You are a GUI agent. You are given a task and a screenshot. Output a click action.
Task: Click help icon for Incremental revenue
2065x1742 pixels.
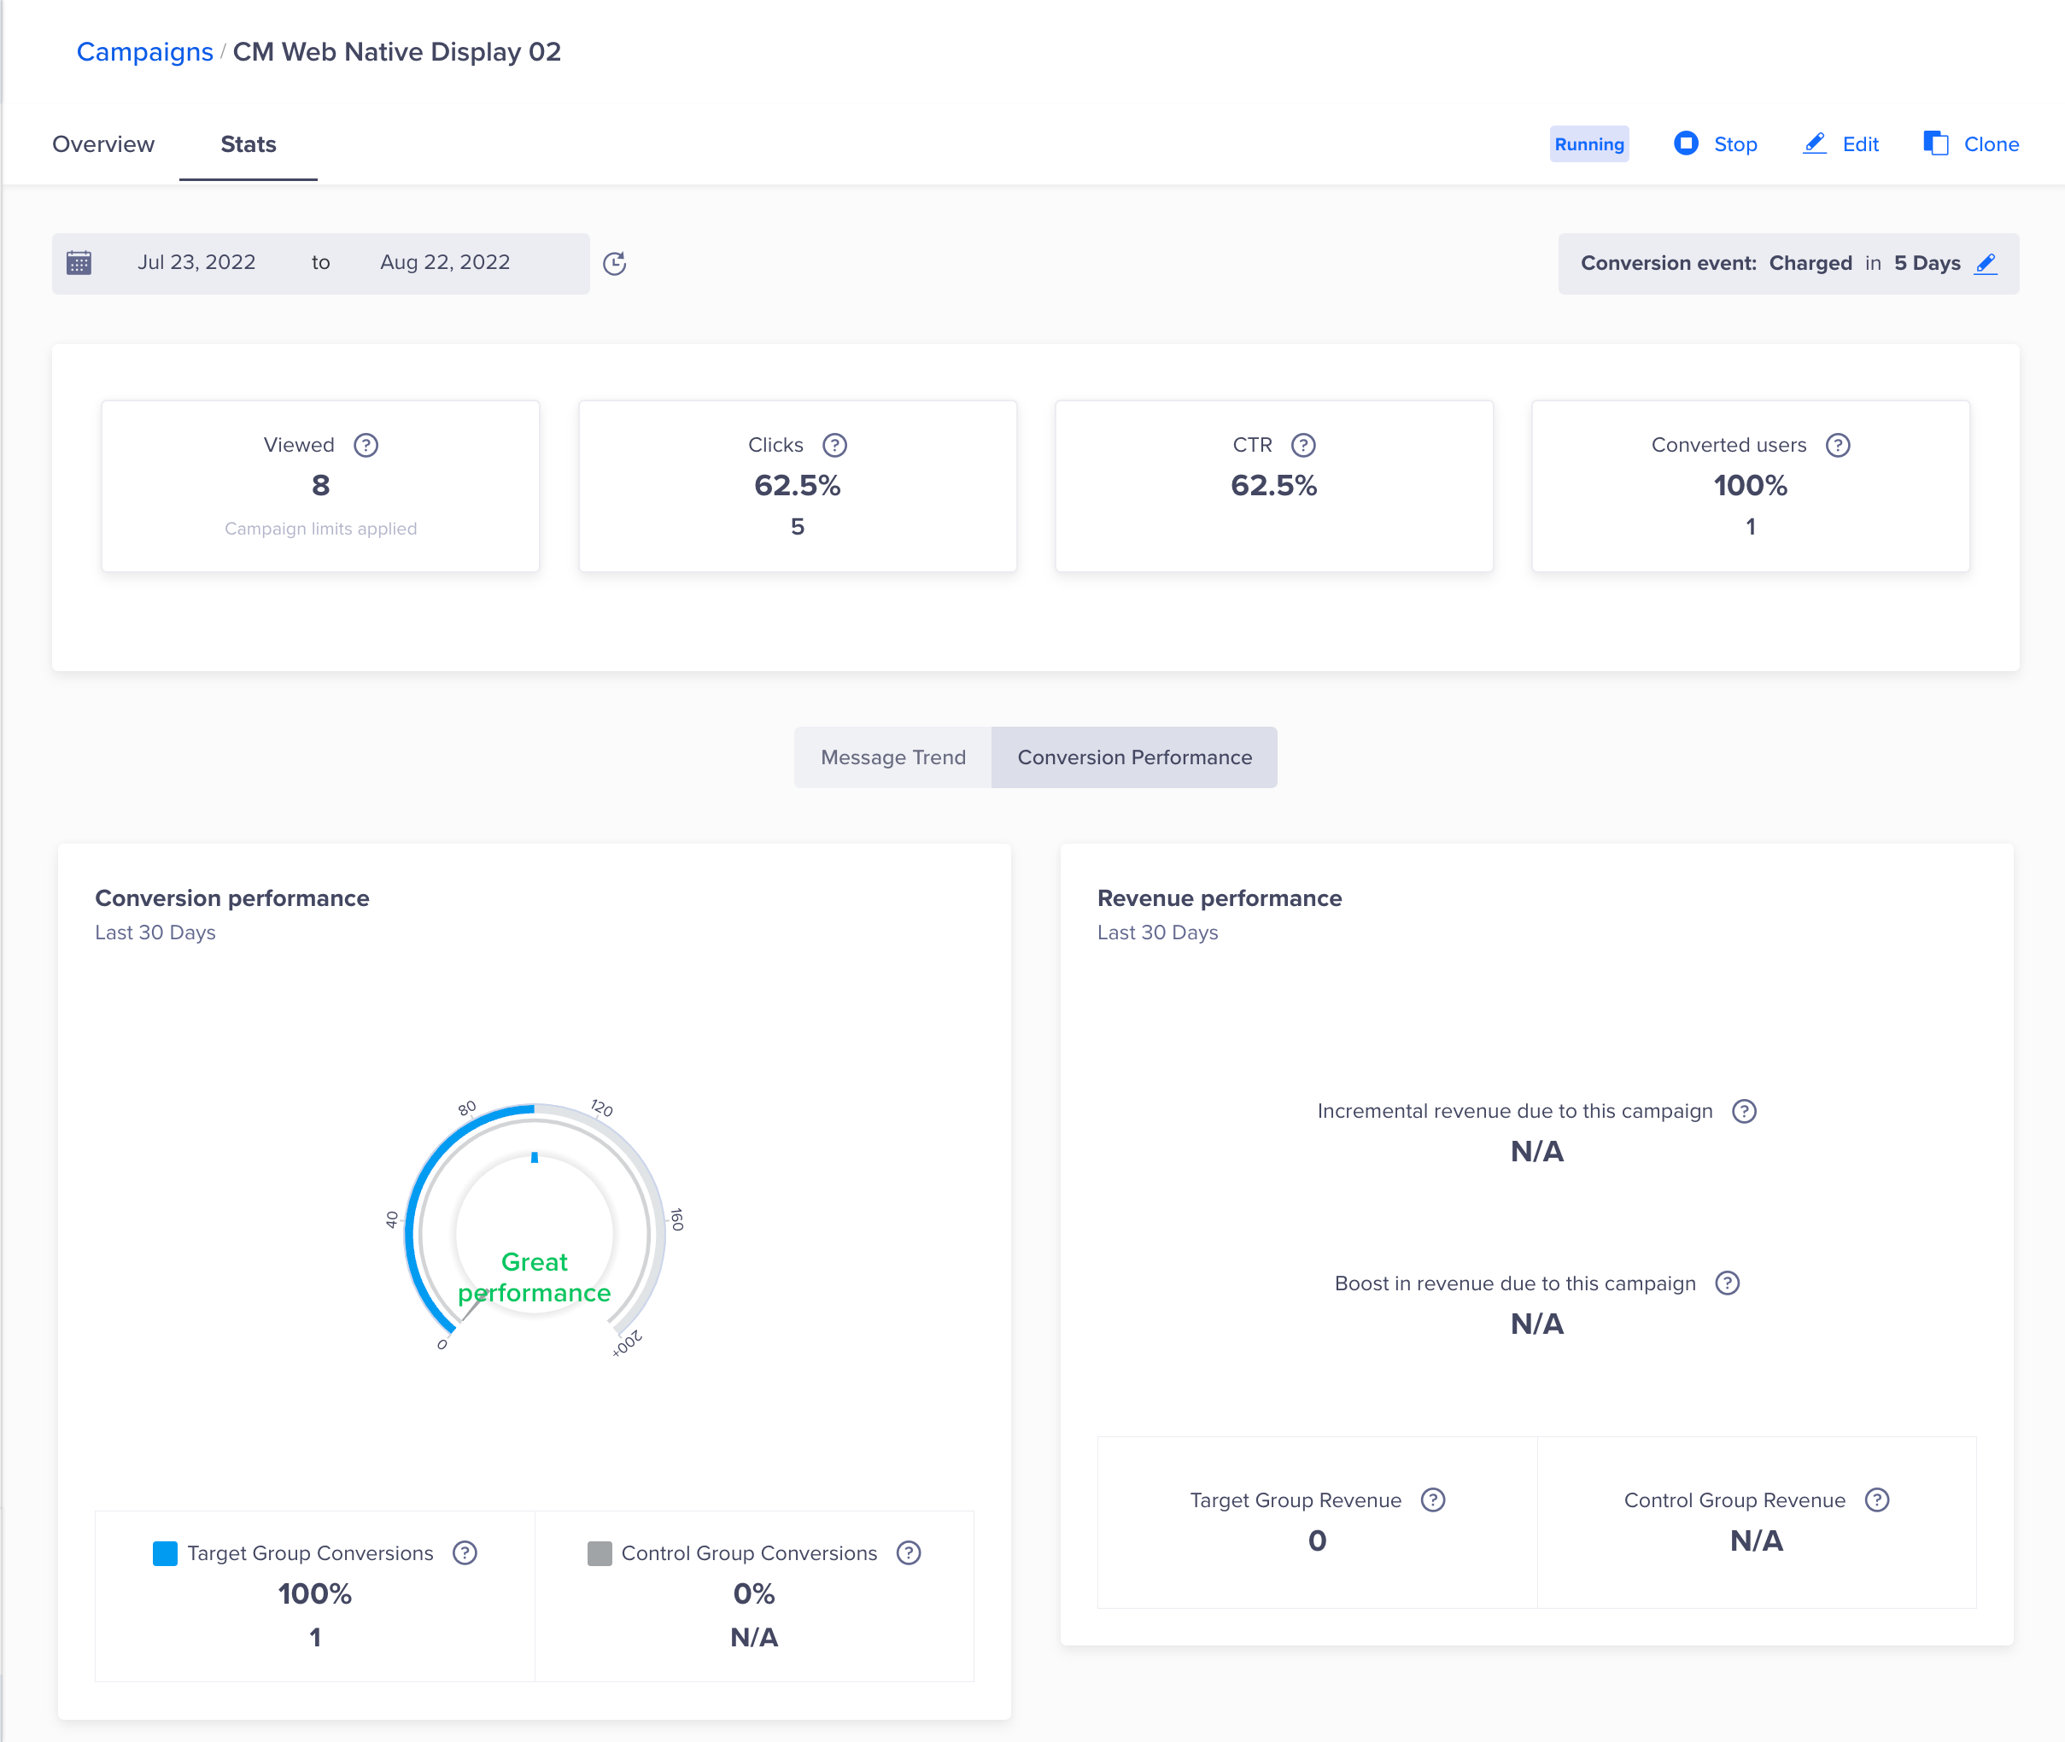[x=1744, y=1112]
